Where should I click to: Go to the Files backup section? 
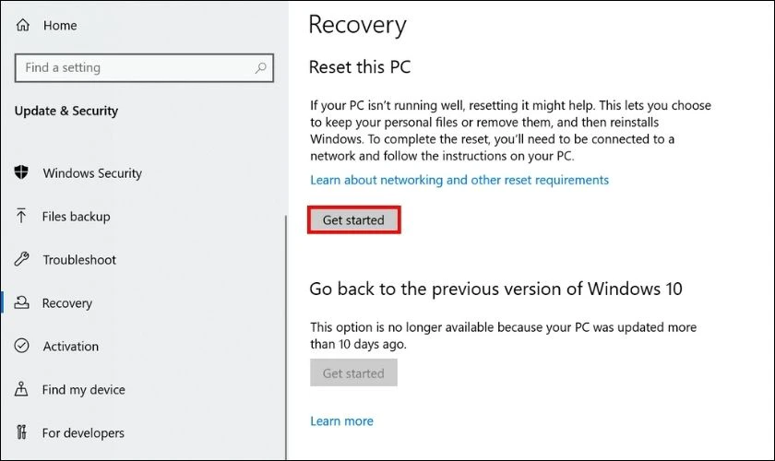click(76, 217)
